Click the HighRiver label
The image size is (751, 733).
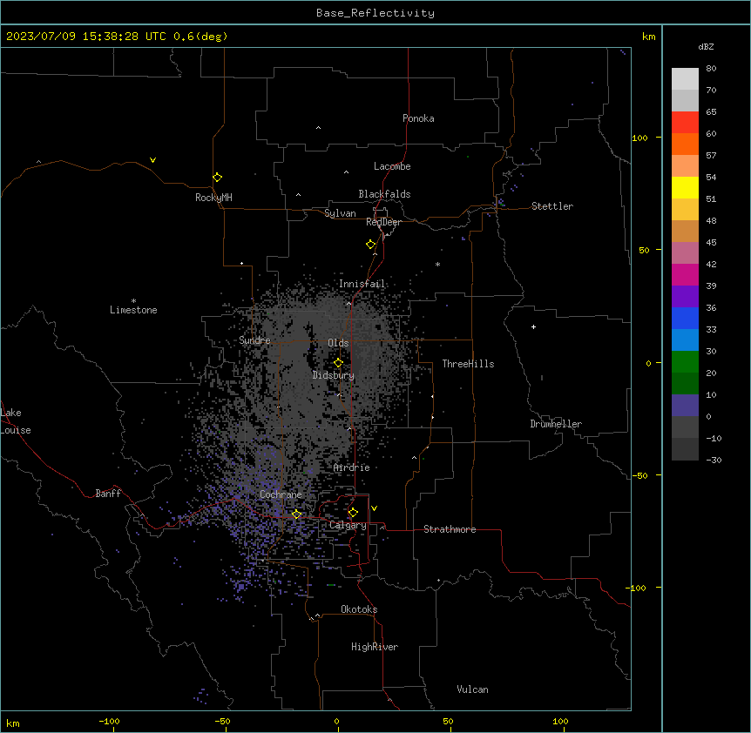coord(375,647)
